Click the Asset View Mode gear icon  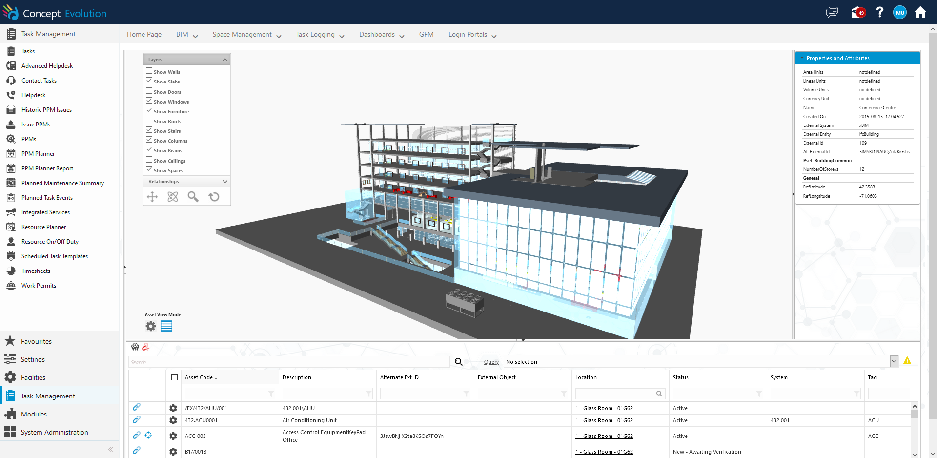pos(151,326)
